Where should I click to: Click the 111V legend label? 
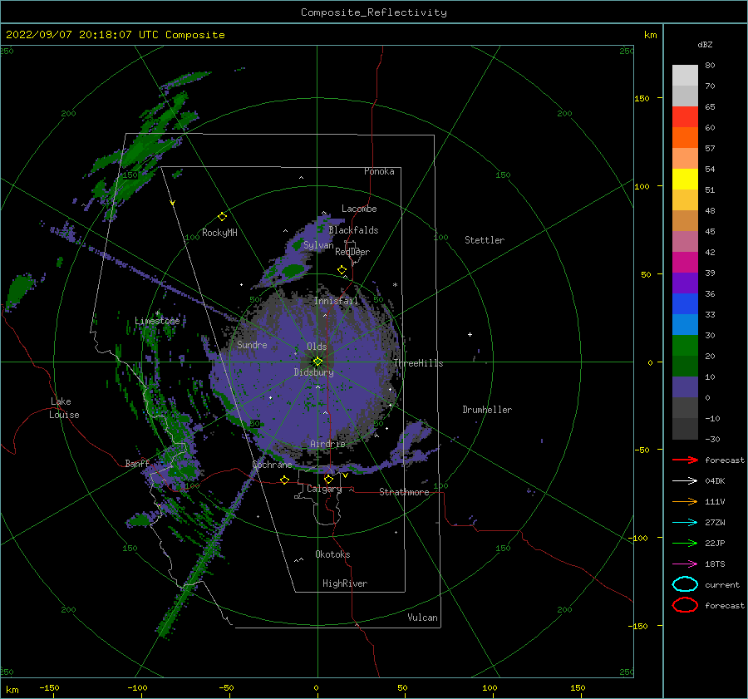[x=715, y=501]
